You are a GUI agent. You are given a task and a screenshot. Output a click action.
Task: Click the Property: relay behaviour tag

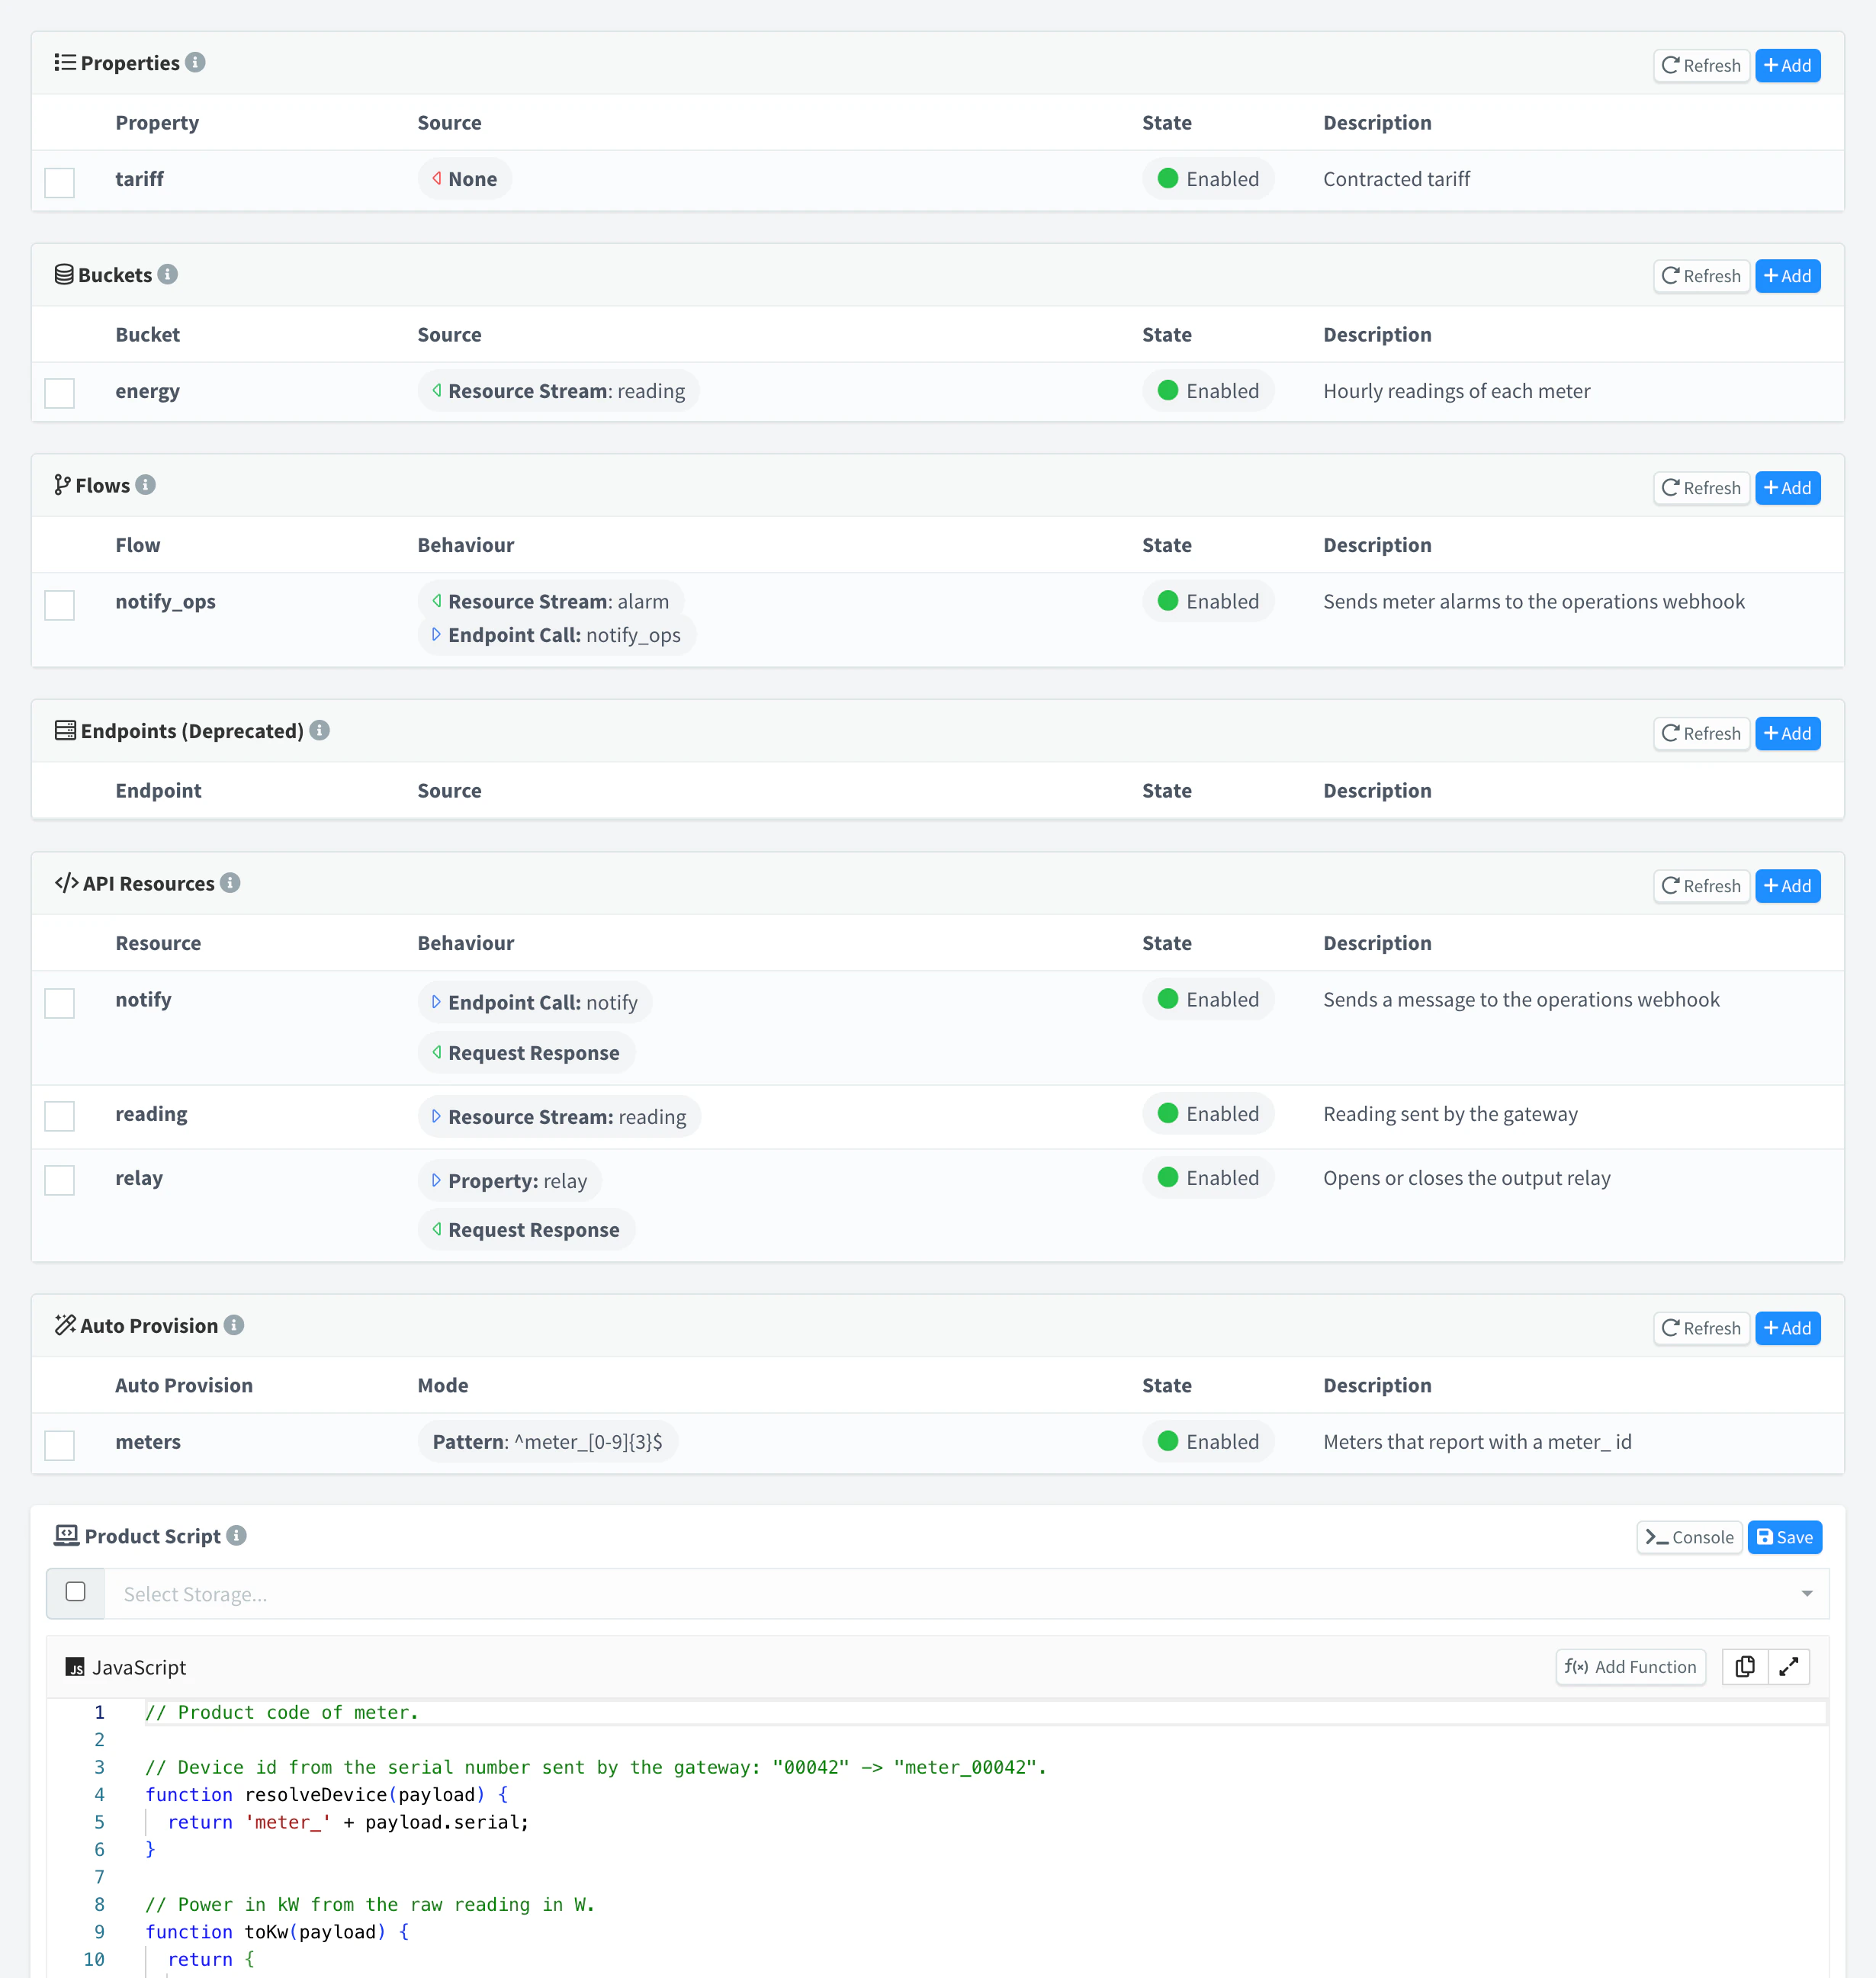(x=510, y=1181)
